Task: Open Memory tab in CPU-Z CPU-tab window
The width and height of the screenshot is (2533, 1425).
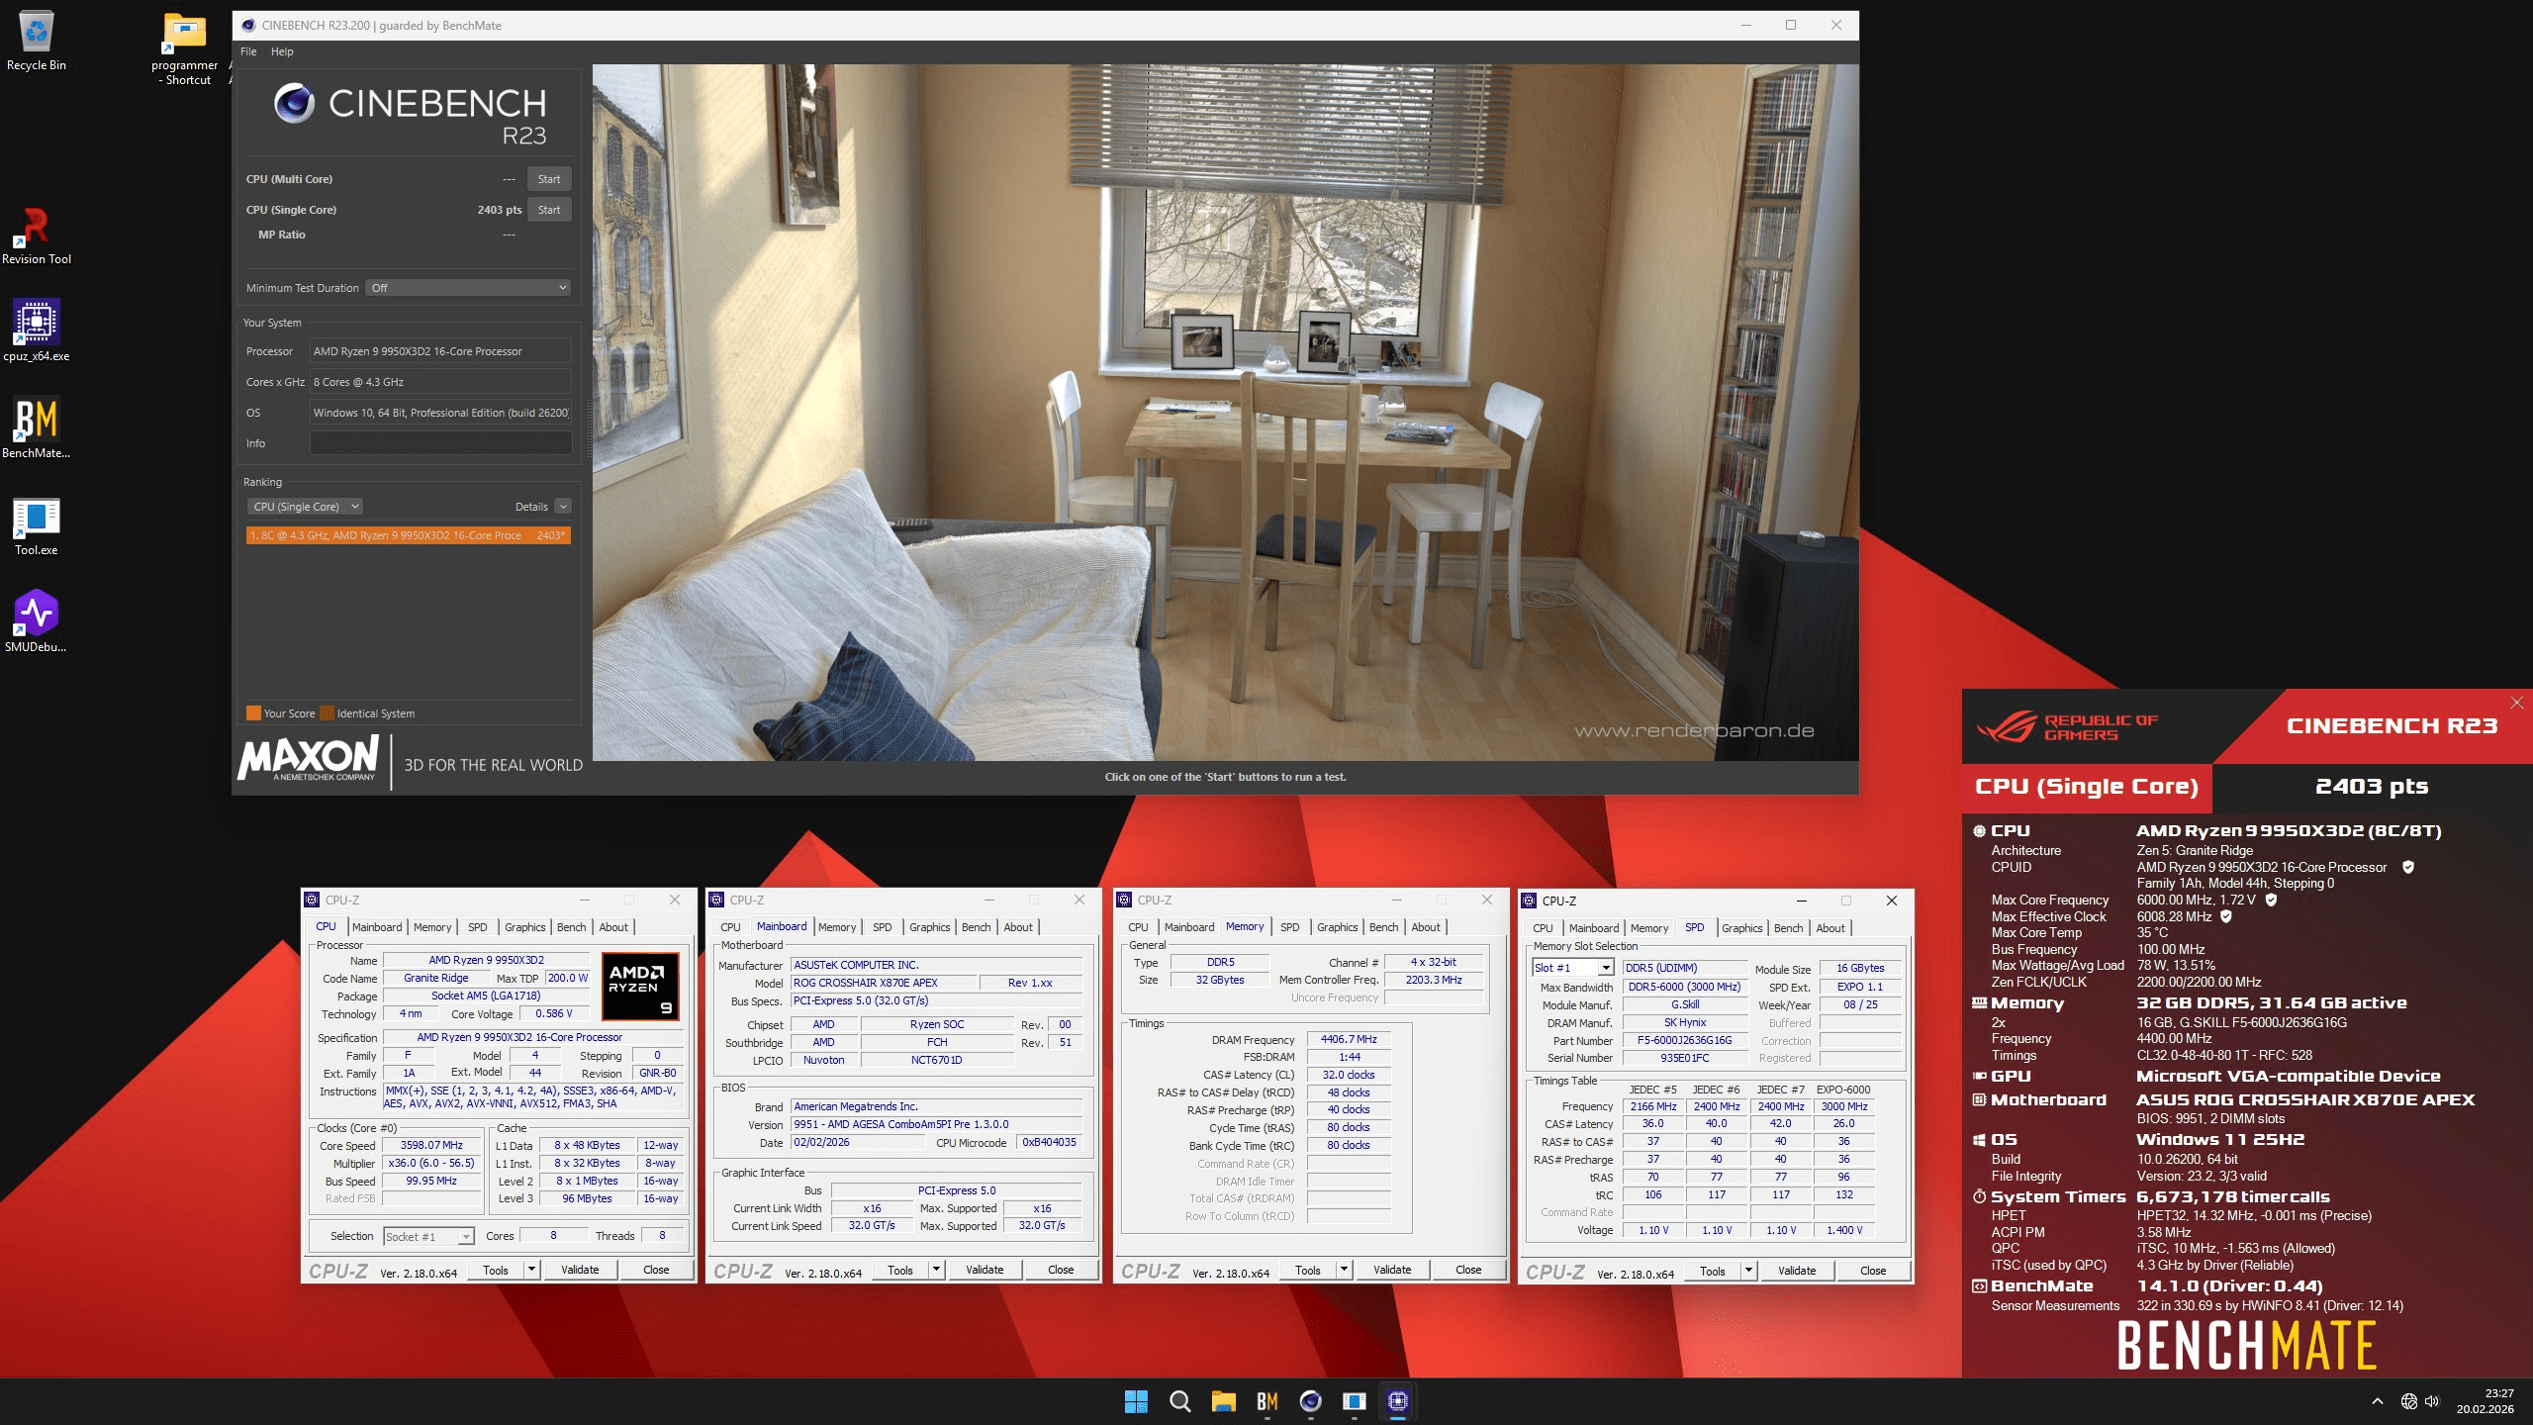Action: (432, 927)
